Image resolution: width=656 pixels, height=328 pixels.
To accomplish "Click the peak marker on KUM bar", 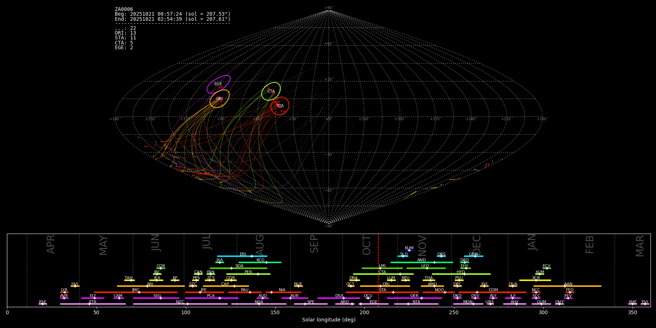I will [x=409, y=250].
